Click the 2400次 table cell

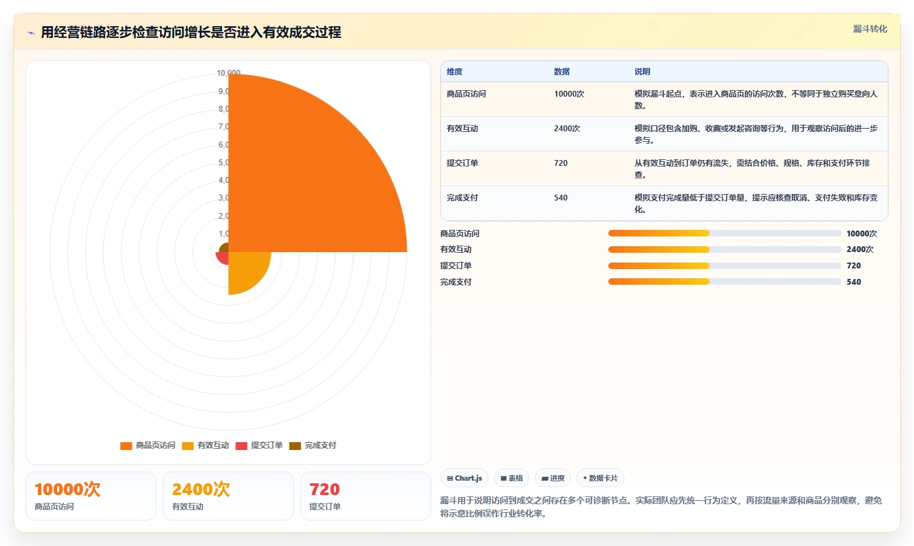click(567, 129)
